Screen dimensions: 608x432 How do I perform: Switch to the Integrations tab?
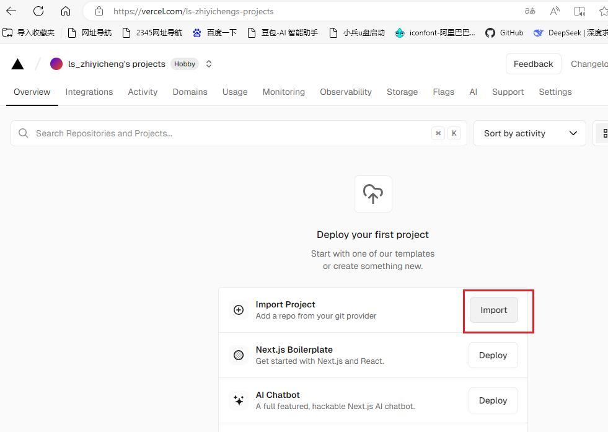pos(89,92)
